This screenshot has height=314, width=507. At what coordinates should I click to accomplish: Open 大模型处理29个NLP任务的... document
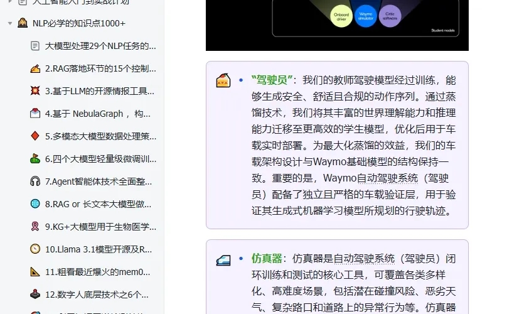[100, 46]
